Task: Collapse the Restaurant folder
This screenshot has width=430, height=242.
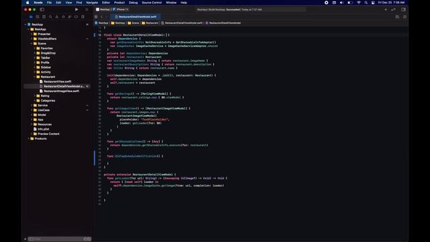Action: point(35,77)
